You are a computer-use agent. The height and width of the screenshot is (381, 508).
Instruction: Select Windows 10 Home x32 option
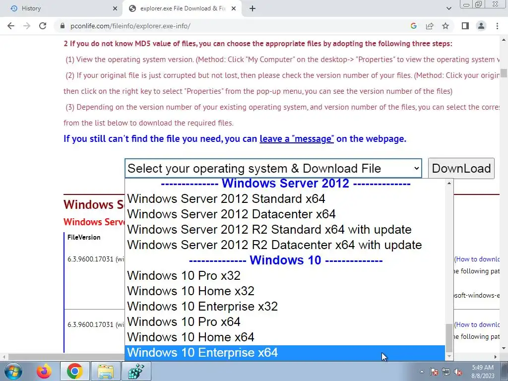pos(285,291)
